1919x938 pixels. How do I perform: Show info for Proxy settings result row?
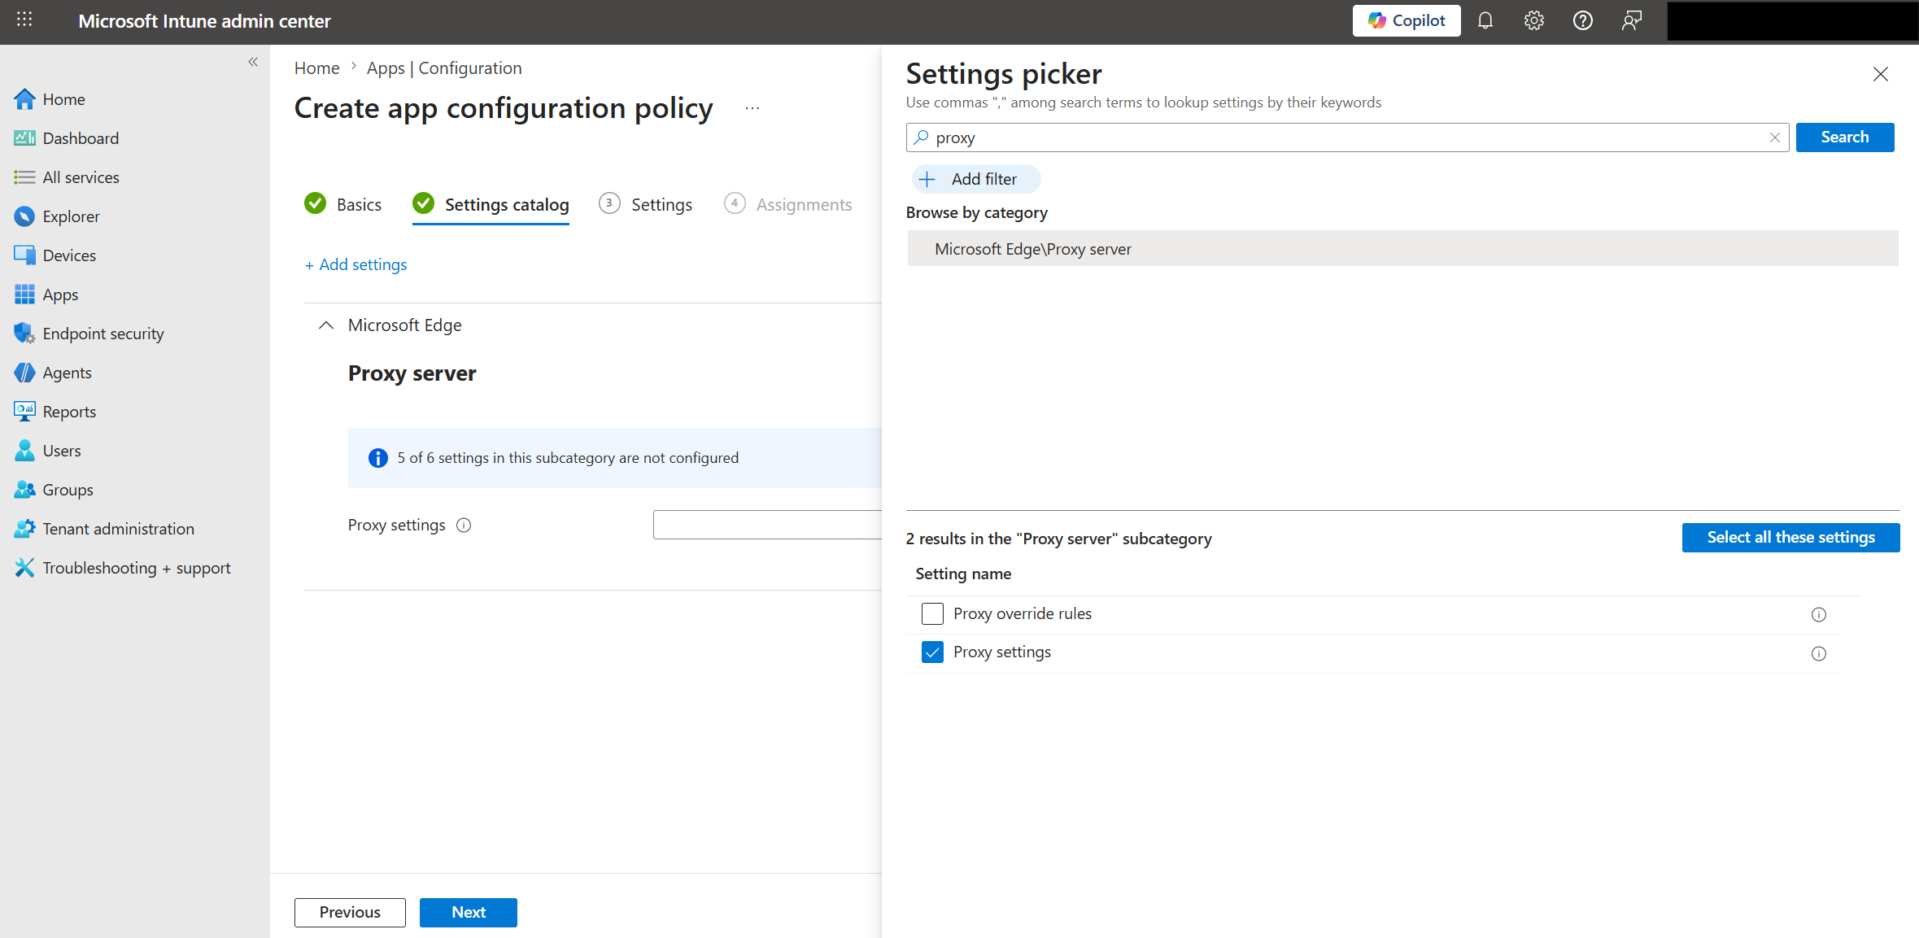pos(1819,653)
